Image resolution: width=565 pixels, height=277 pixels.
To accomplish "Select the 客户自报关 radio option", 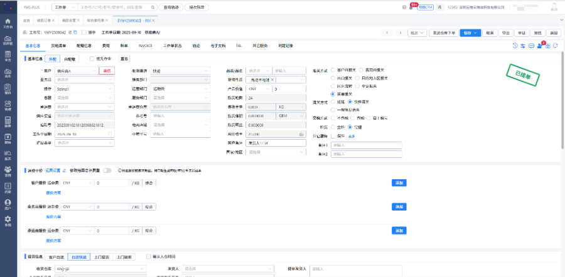I will coord(333,71).
